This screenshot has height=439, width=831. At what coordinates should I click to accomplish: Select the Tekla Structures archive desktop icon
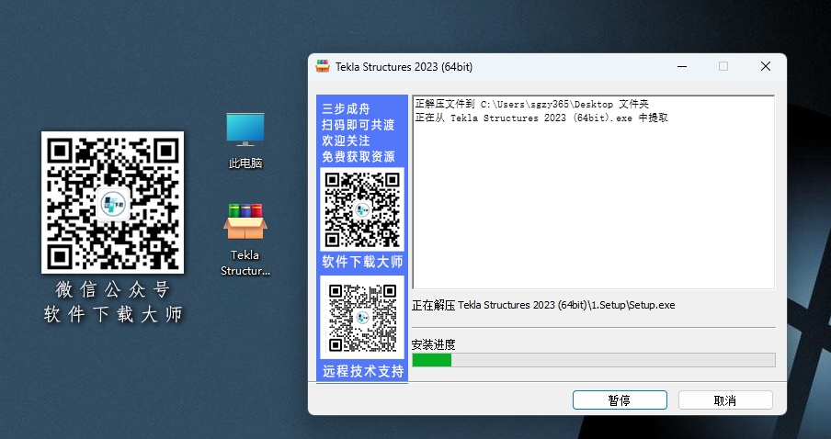[x=245, y=240]
